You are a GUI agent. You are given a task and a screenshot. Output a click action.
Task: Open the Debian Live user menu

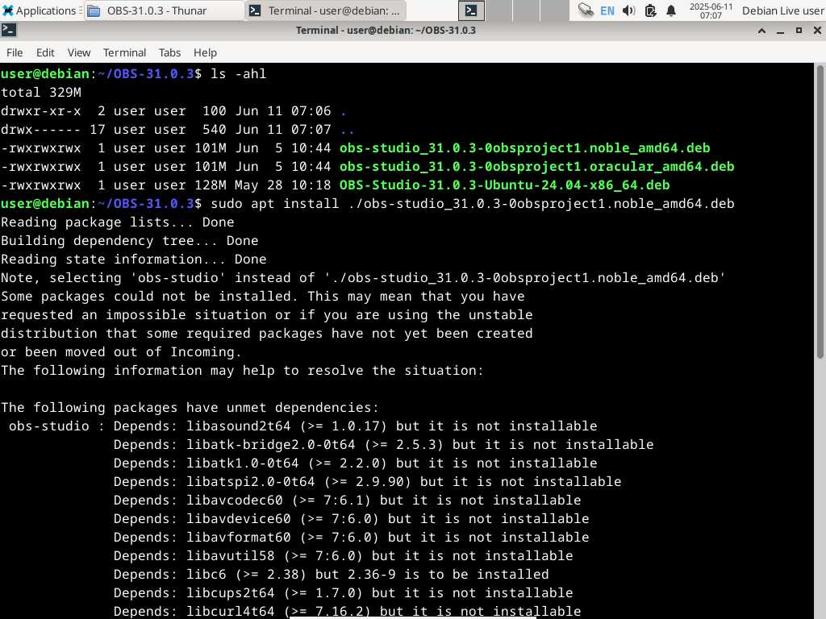(x=782, y=10)
